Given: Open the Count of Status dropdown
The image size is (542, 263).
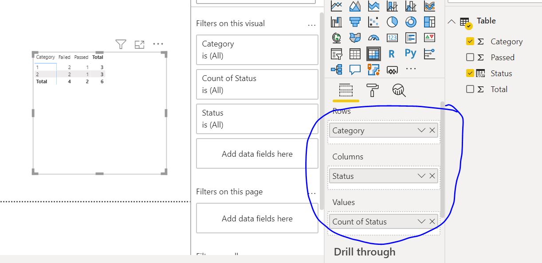Looking at the screenshot, I should point(421,222).
